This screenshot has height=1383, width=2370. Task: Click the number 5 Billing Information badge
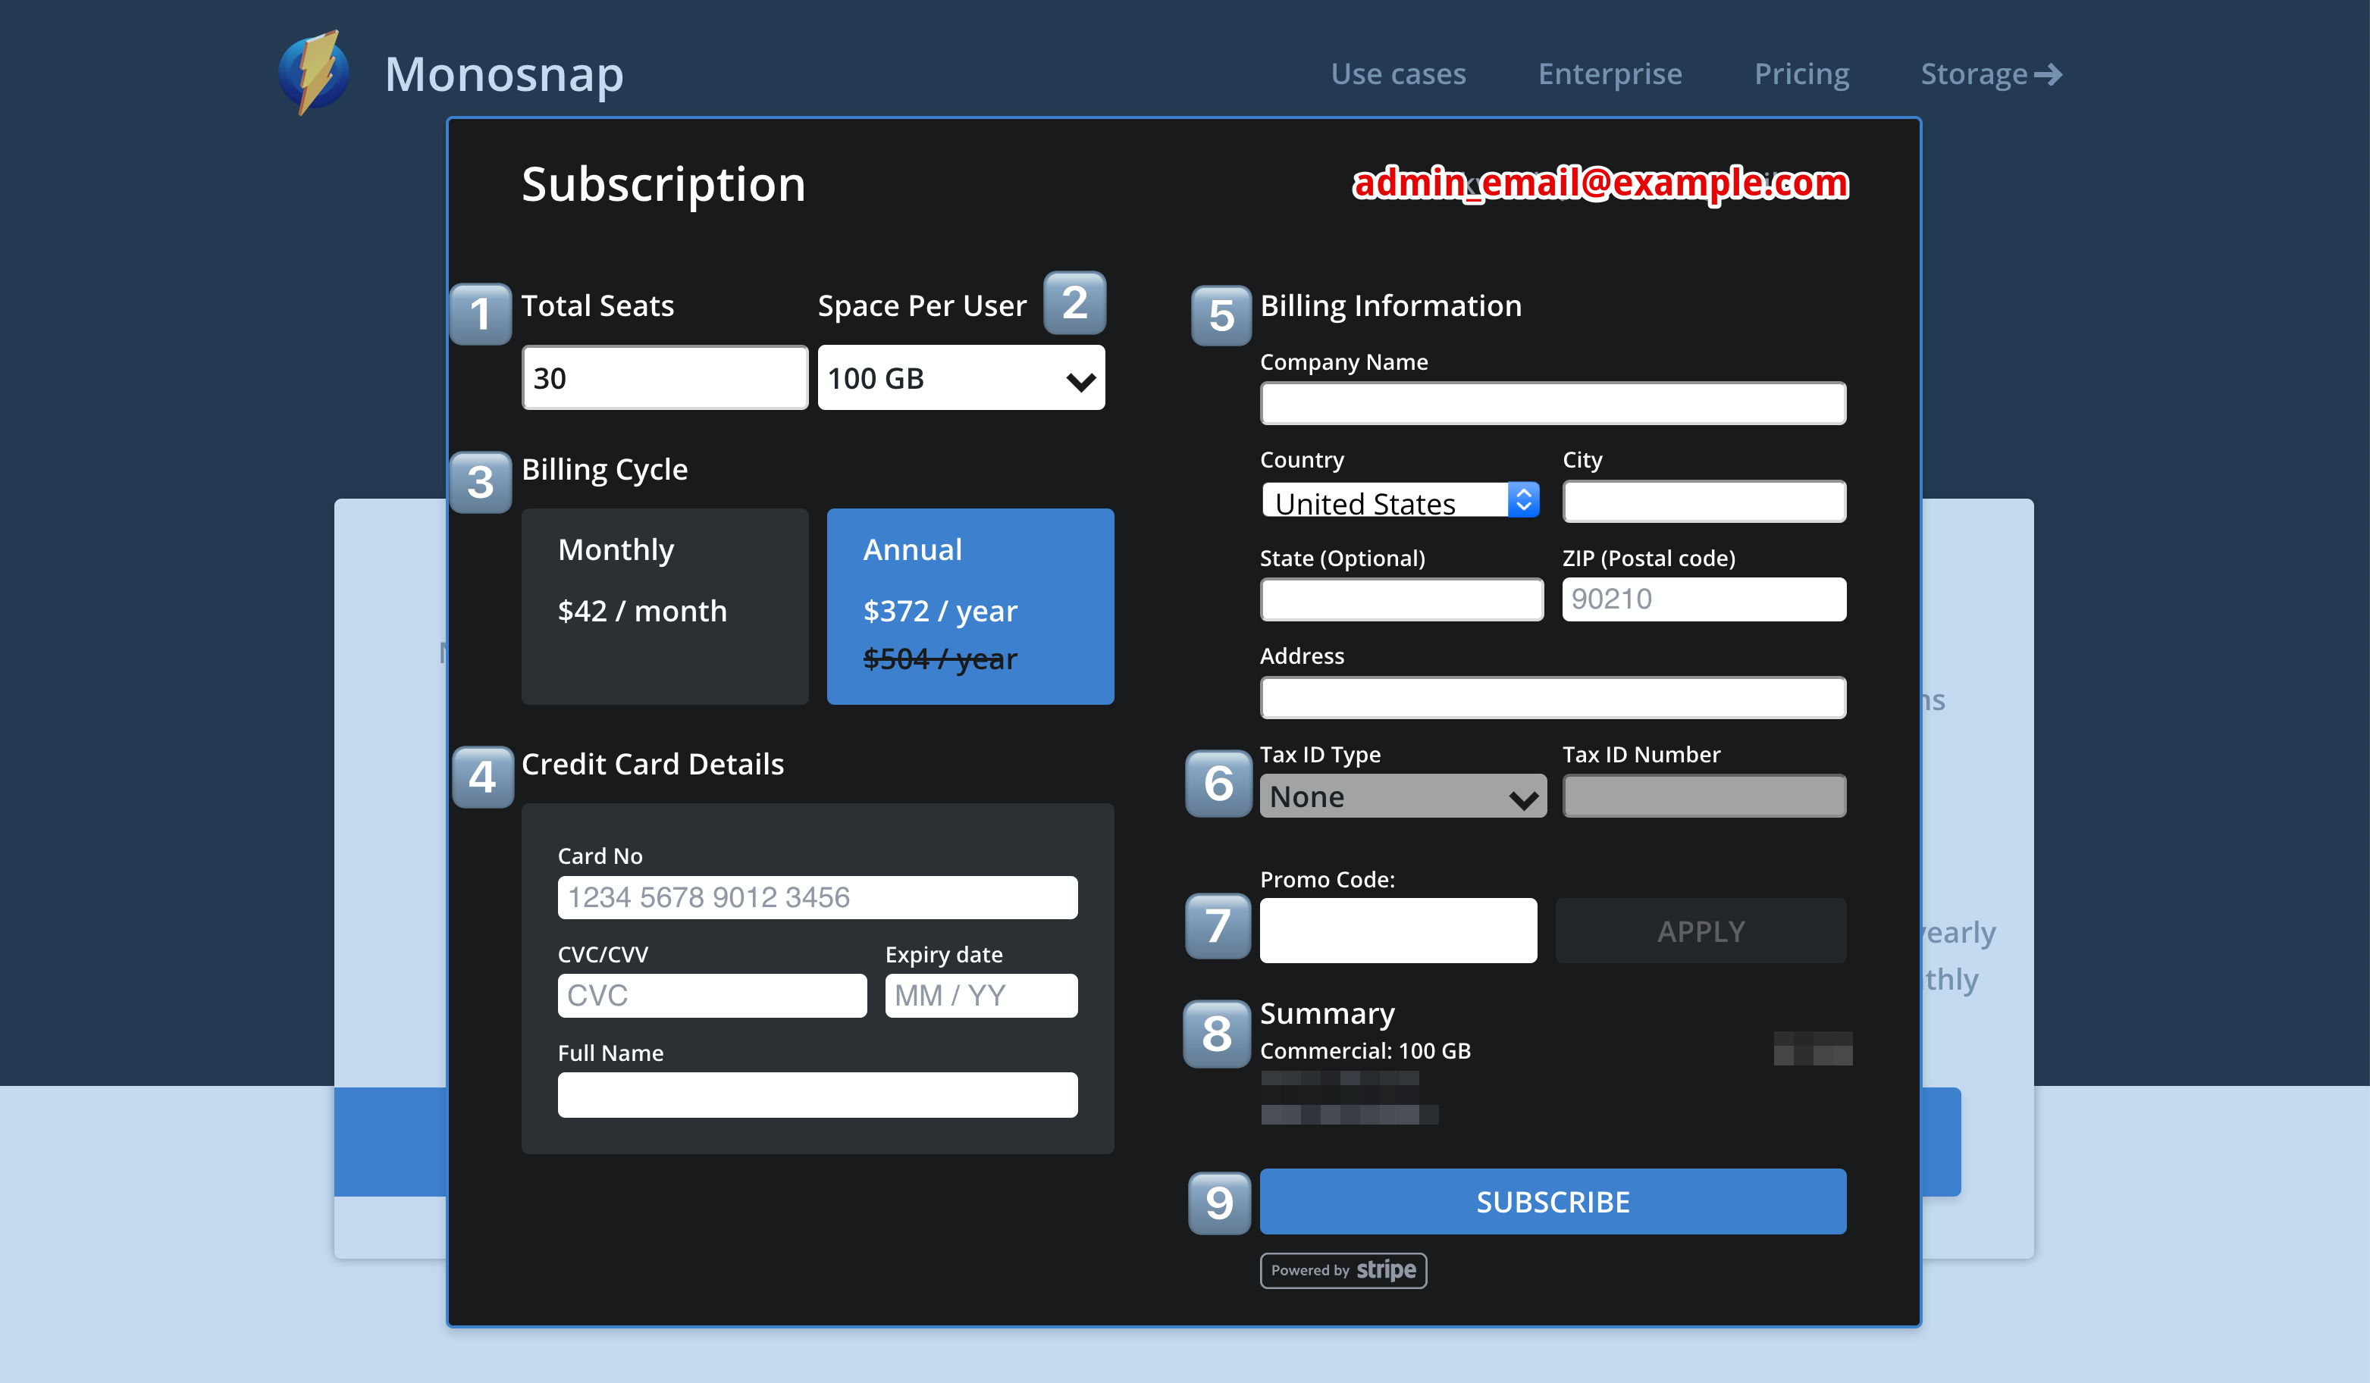coord(1221,316)
